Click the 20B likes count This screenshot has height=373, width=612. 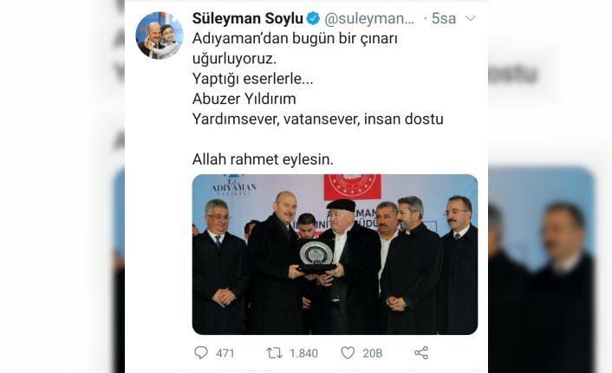point(373,353)
